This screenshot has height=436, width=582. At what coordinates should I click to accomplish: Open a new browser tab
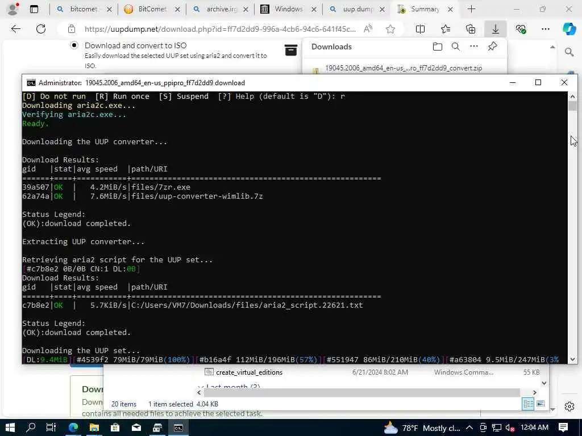471,9
